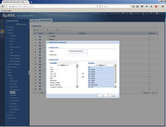
Task: Click the Description input field
Action: pos(78,54)
